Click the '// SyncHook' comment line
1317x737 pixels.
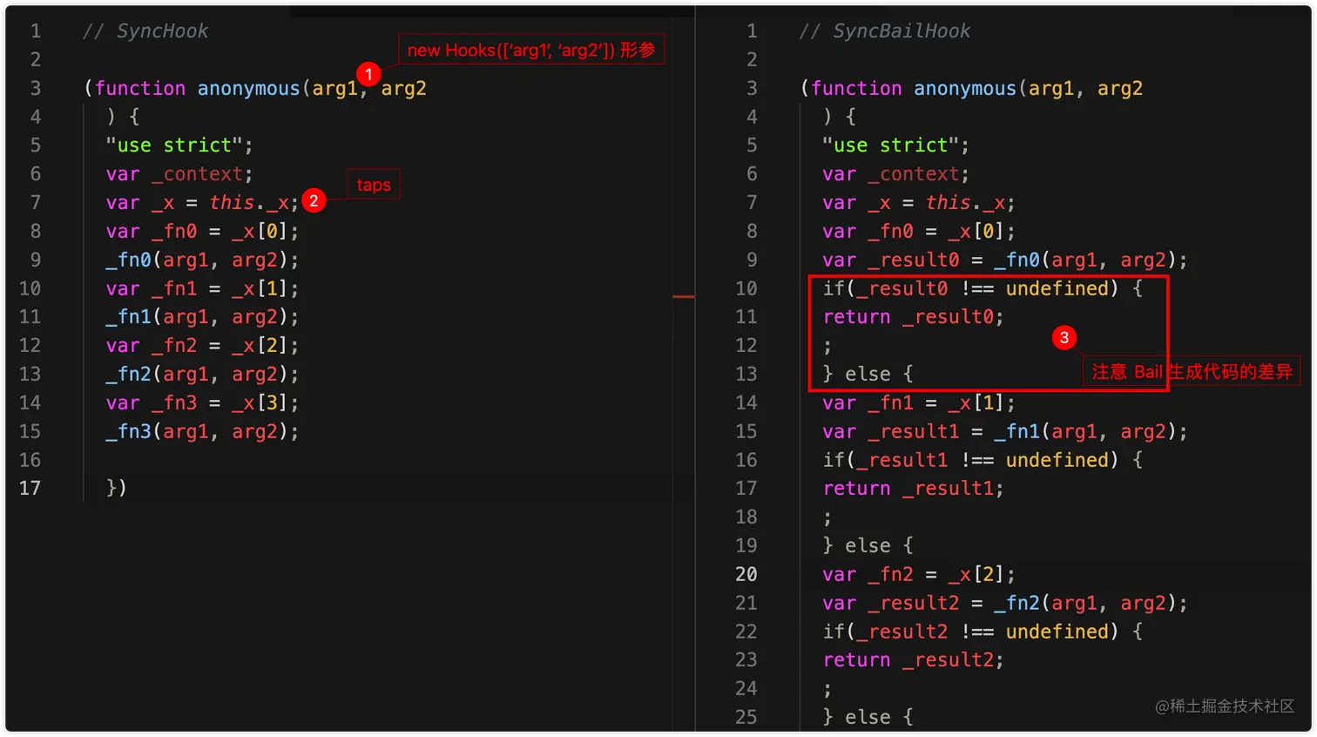(x=145, y=31)
